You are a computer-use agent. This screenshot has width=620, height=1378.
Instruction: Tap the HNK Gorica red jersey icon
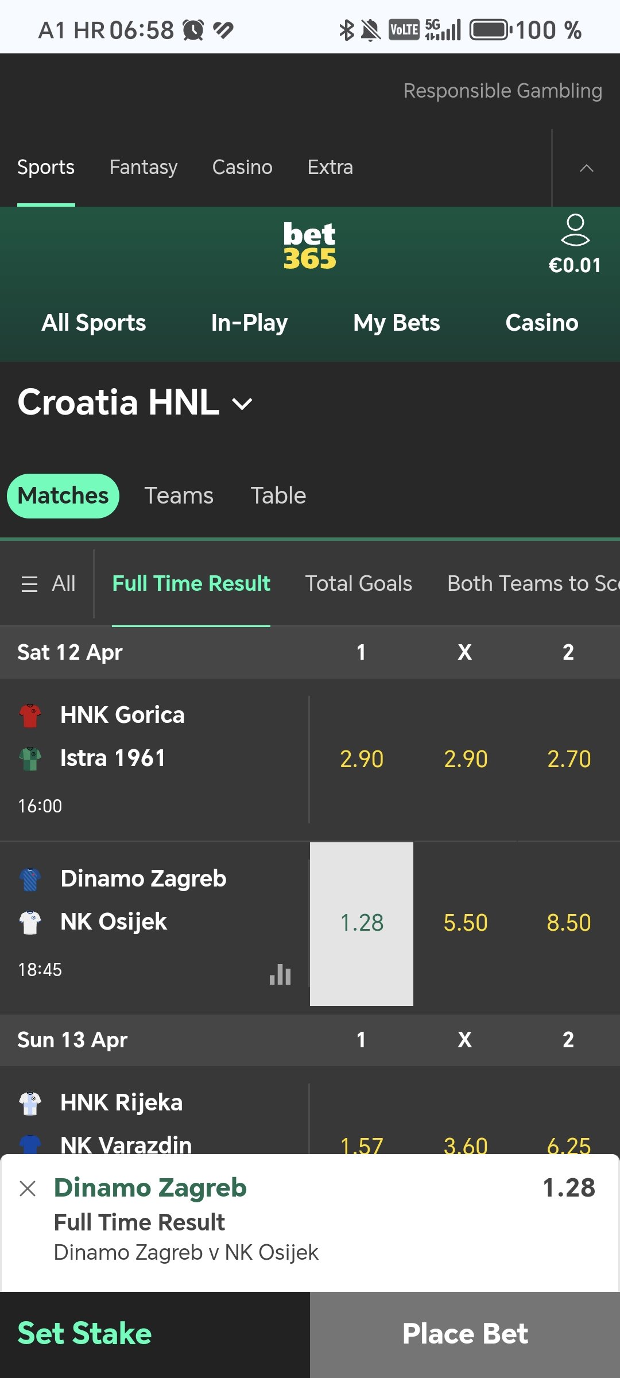tap(30, 715)
